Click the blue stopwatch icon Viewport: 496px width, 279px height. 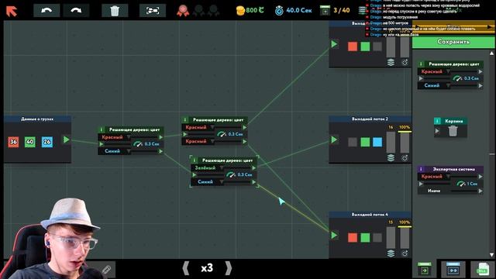pos(279,11)
